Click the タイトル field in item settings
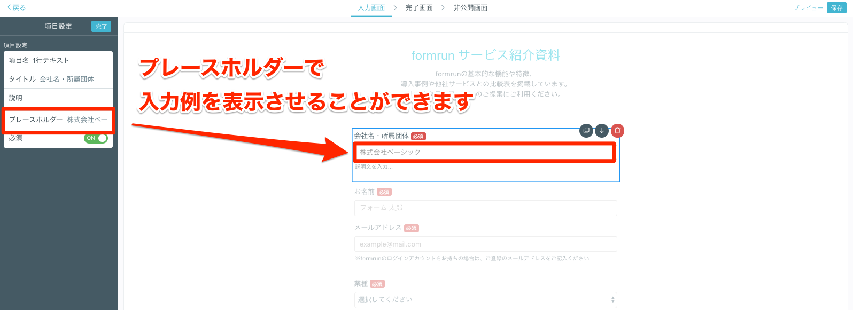853x310 pixels. [67, 79]
